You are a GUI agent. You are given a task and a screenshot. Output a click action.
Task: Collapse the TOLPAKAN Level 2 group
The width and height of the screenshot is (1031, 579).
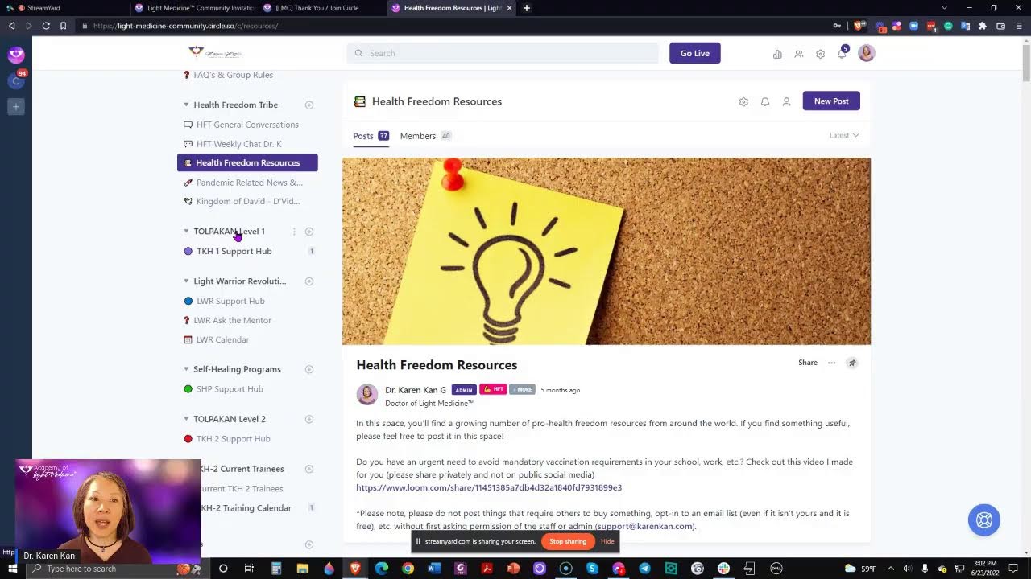[186, 419]
